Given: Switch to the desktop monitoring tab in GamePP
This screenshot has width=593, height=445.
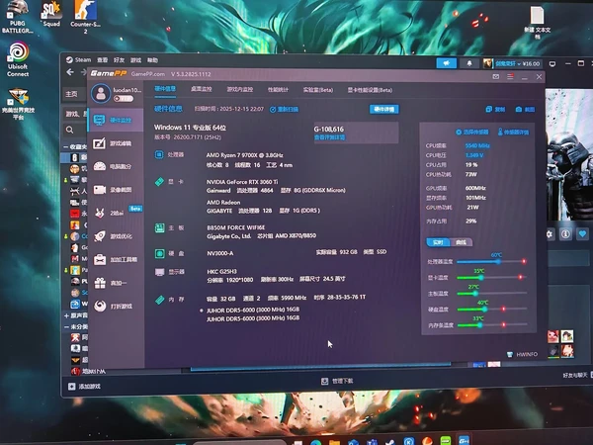Looking at the screenshot, I should 202,89.
